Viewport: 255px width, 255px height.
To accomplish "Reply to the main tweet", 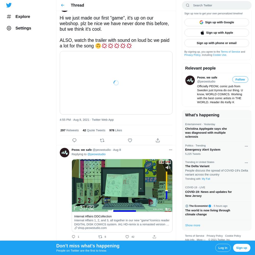I will click(74, 140).
